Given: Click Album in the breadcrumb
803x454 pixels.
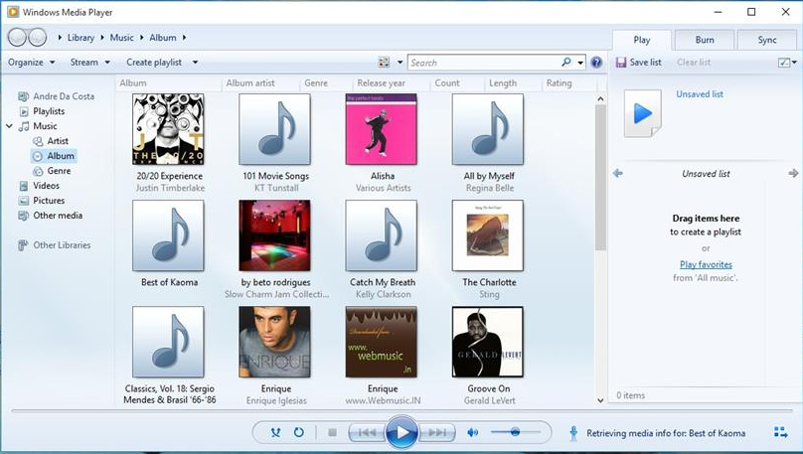Looking at the screenshot, I should [x=163, y=38].
